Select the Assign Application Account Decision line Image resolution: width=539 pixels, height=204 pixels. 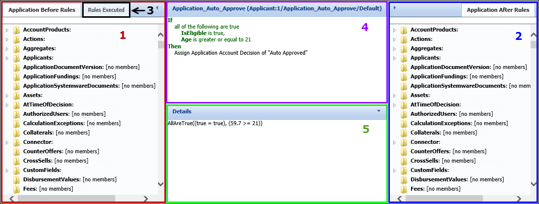pyautogui.click(x=241, y=53)
